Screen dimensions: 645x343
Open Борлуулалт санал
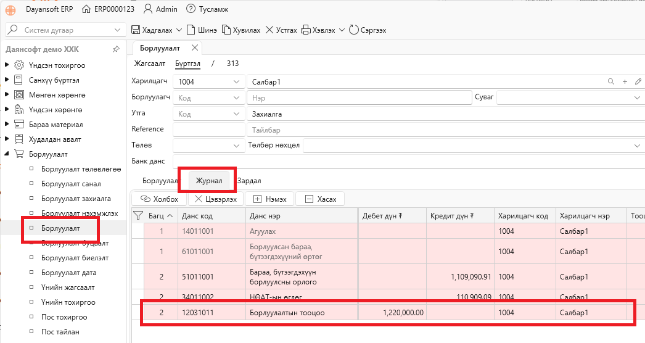coord(71,184)
